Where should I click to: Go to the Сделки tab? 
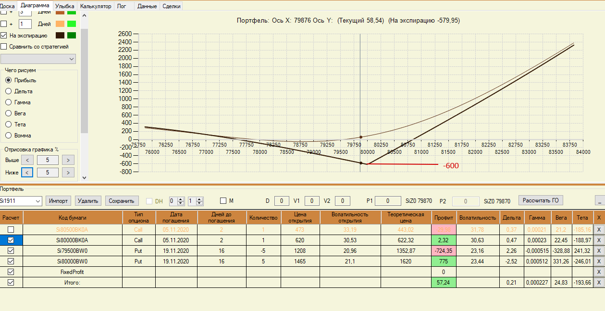[x=172, y=7]
